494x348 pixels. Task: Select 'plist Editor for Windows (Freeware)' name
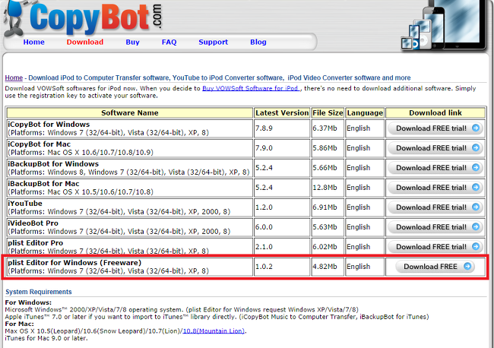pyautogui.click(x=74, y=263)
